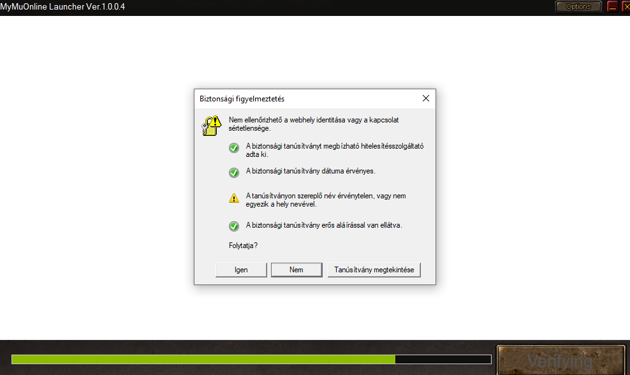Click green checkmark beside strong signature line

pos(234,226)
